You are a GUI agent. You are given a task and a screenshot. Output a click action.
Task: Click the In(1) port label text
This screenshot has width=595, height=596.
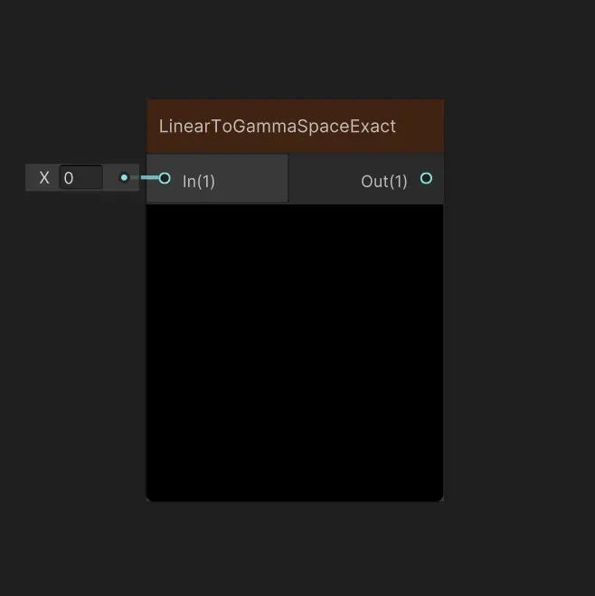(199, 181)
